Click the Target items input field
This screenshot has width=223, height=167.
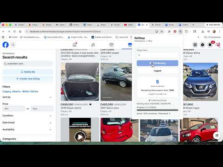157,55
